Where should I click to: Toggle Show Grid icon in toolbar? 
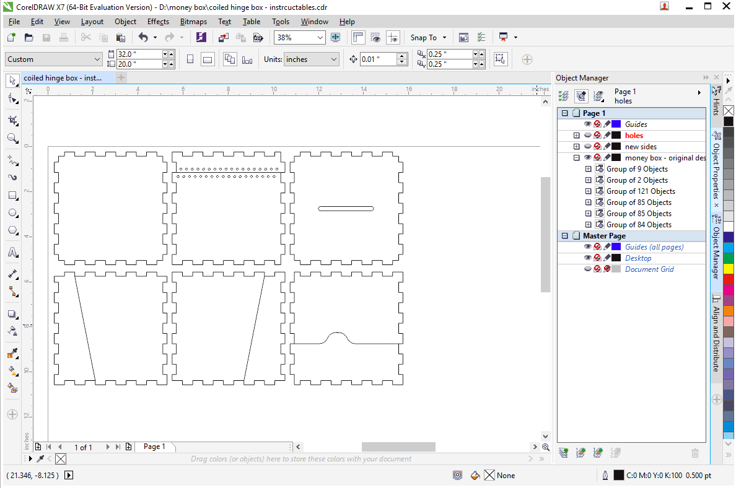(375, 38)
